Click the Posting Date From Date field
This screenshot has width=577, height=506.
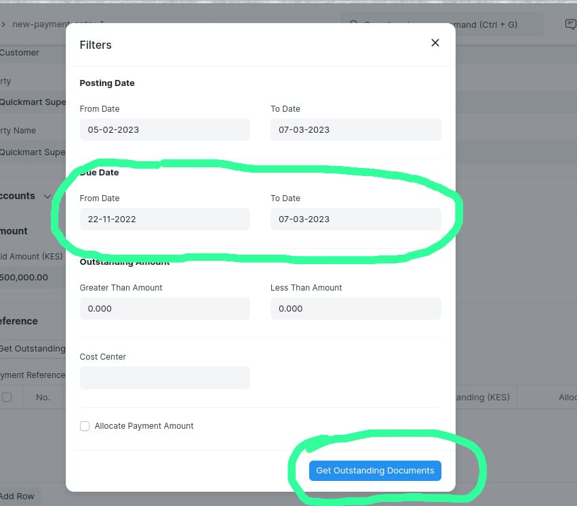pyautogui.click(x=164, y=129)
